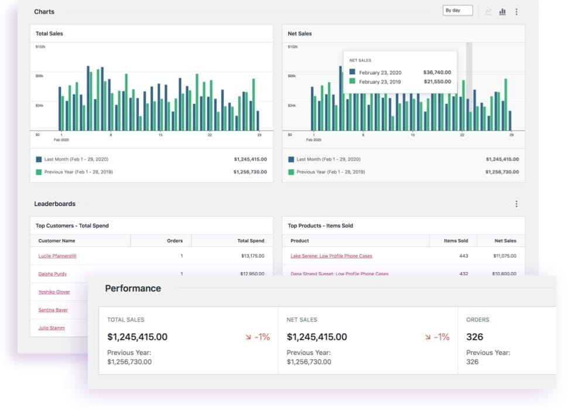
Task: Open the Charts section ellipsis menu
Action: pyautogui.click(x=516, y=11)
